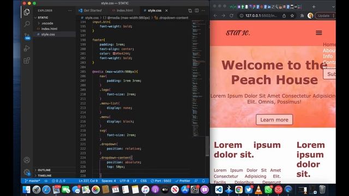349x196 pixels.
Task: Click Port : 5502 Live Server status
Action: point(161,181)
